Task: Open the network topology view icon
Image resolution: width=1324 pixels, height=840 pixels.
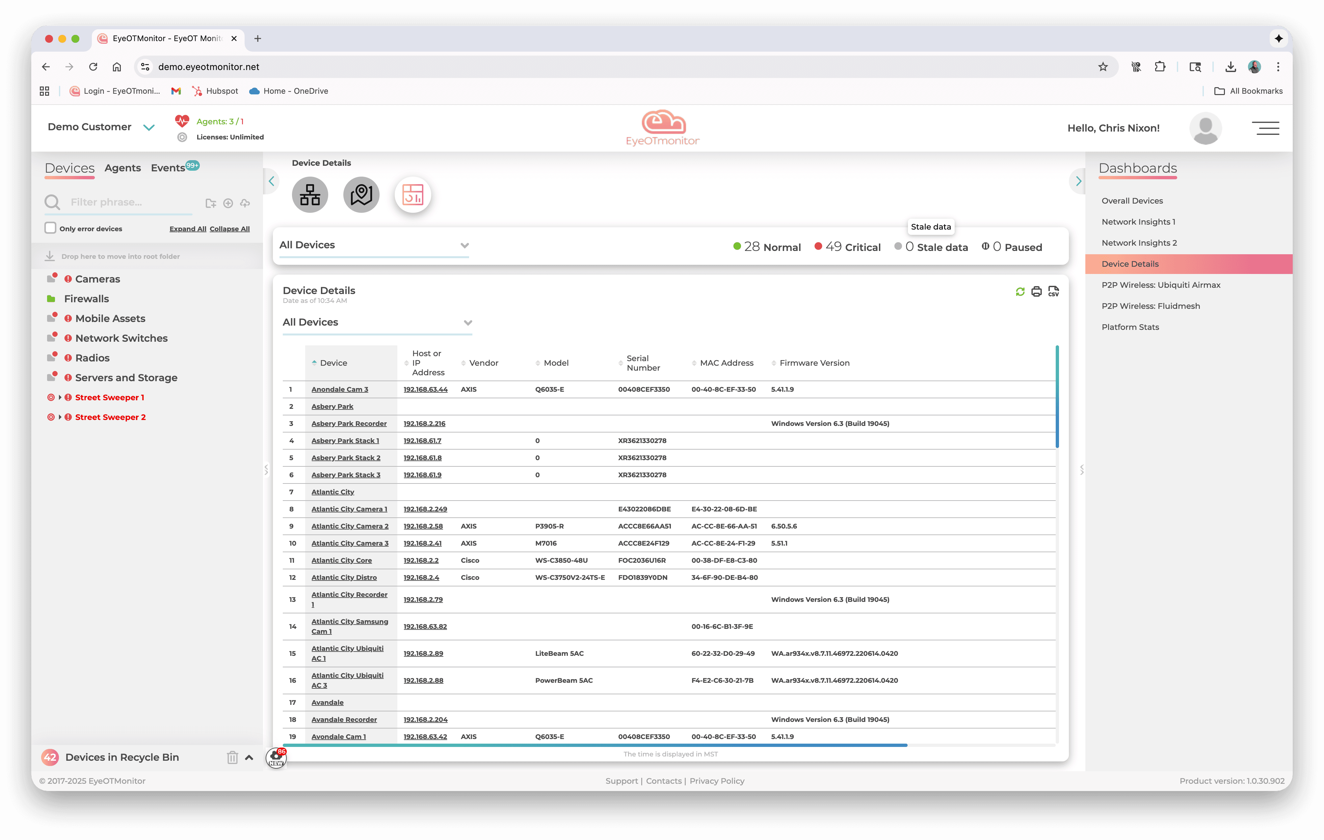Action: click(x=309, y=195)
